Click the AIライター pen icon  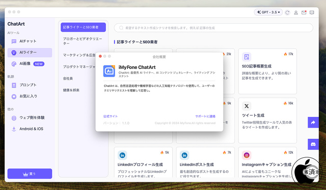click(14, 53)
